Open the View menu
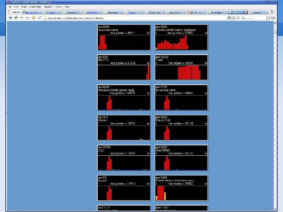This screenshot has height=212, width=283. 24,7
